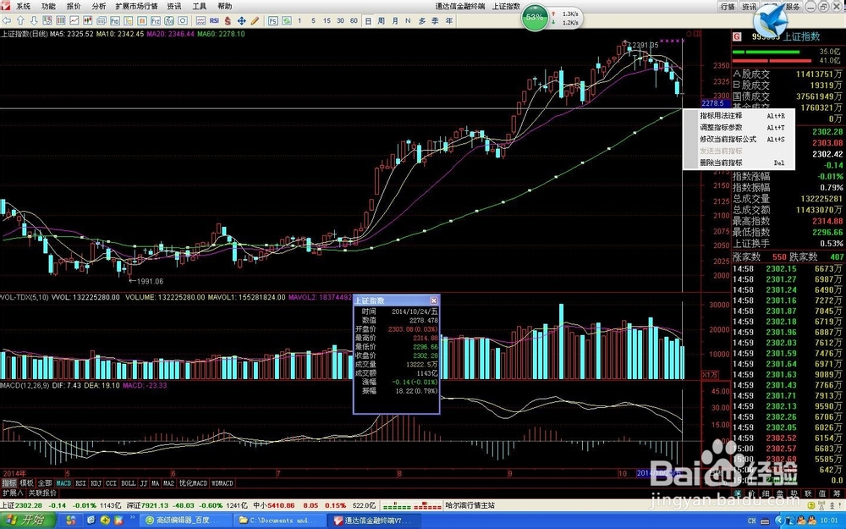Select the pencil drawing tool
This screenshot has height=529, width=846.
click(x=255, y=20)
